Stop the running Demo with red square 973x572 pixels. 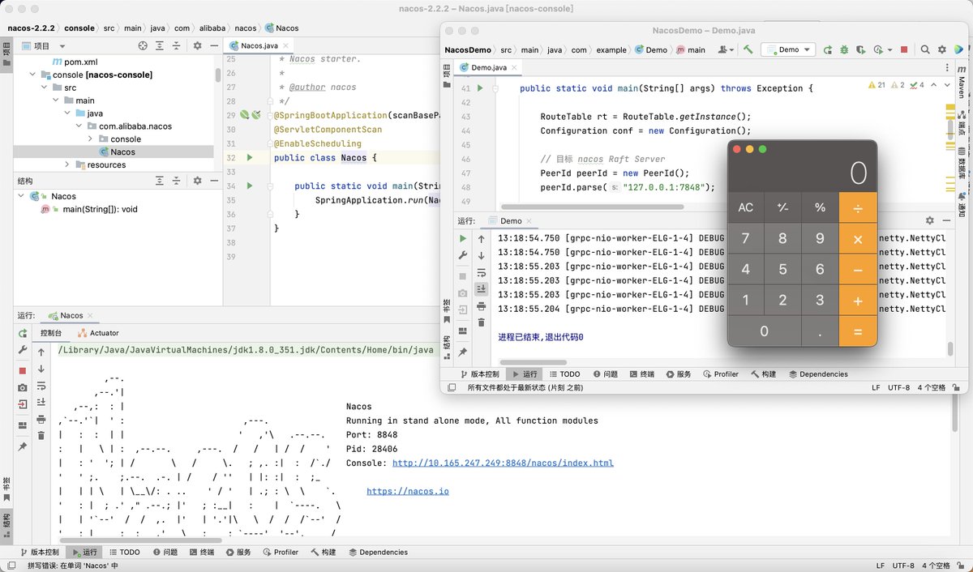[x=904, y=49]
